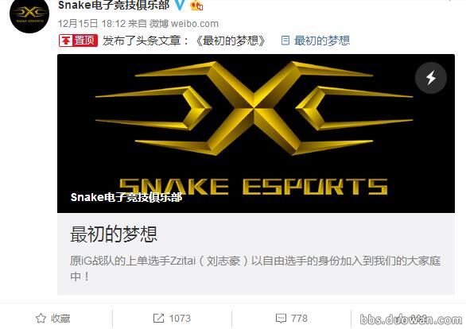Click the blue verified V badge
The image size is (466, 329).
[180, 5]
